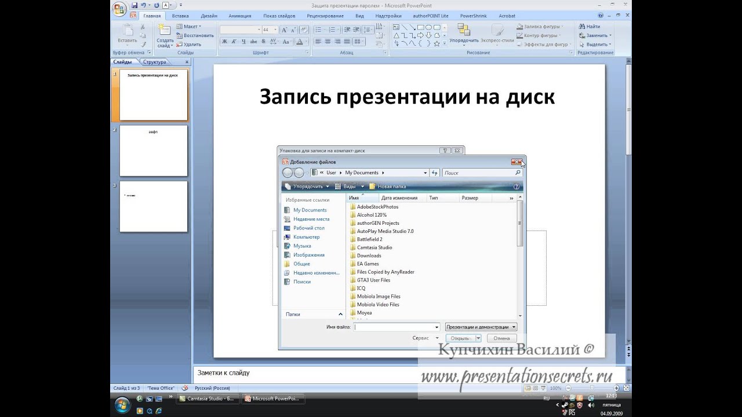Open Organize (Упорядочить) menu in dialog
Image resolution: width=742 pixels, height=417 pixels.
point(307,186)
